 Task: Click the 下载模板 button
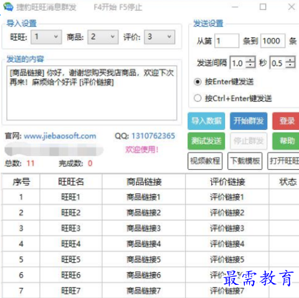pyautogui.click(x=245, y=161)
